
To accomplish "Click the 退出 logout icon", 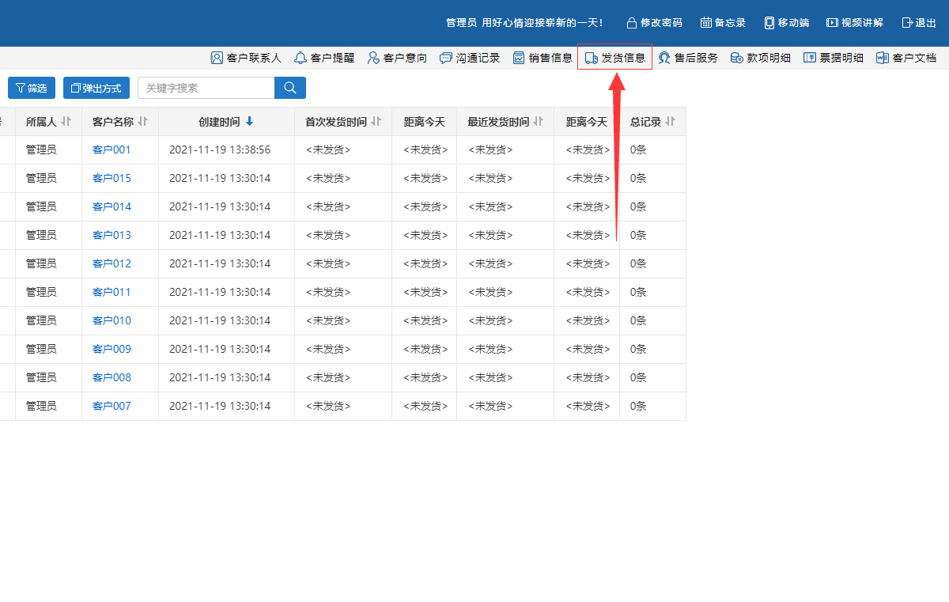I will click(x=907, y=23).
